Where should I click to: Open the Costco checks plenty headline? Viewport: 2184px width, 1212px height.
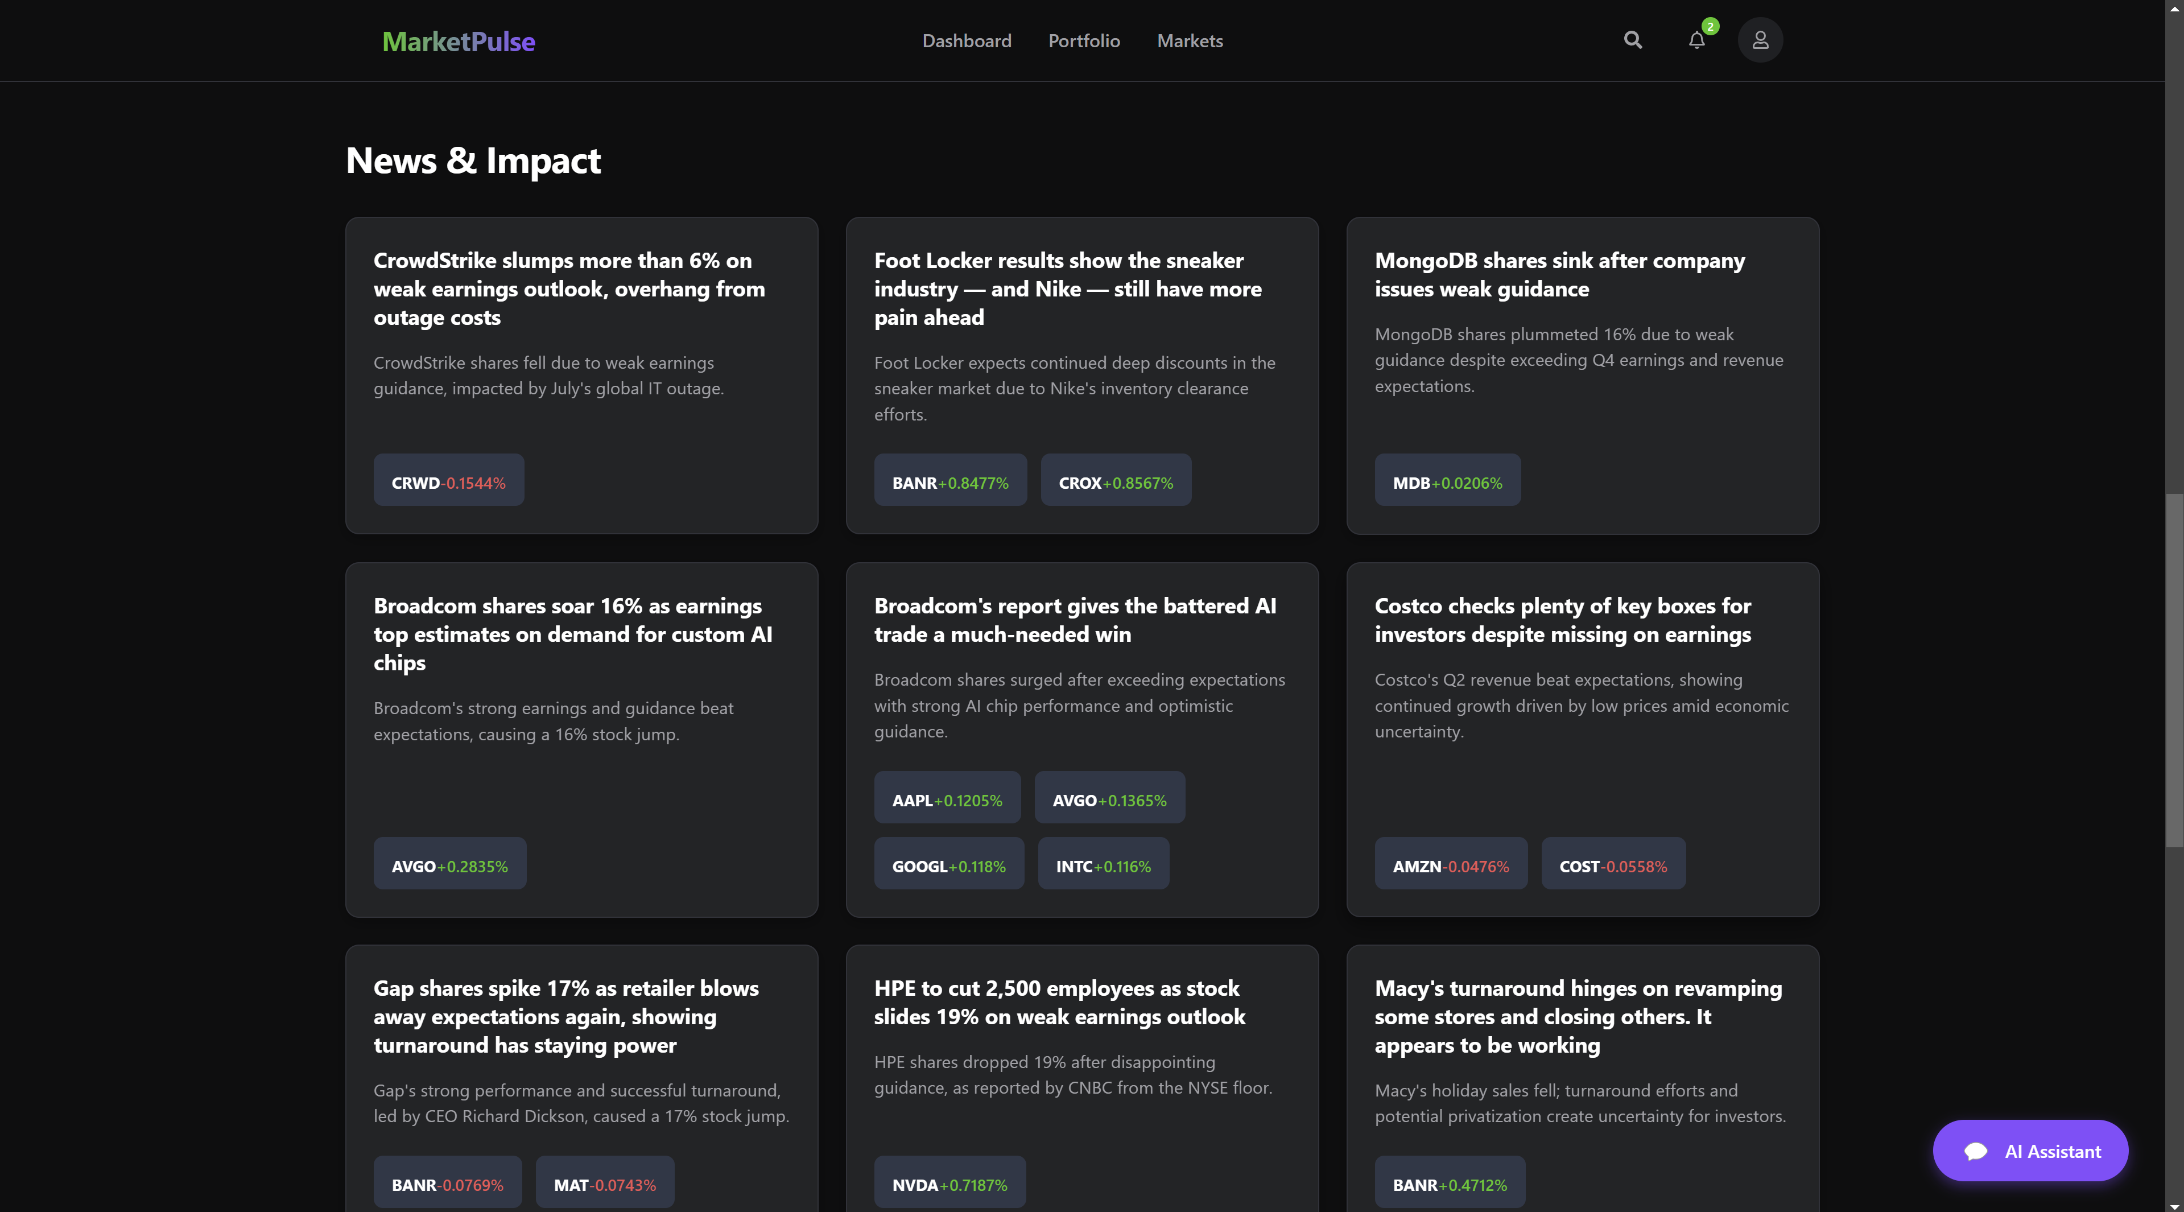point(1562,619)
